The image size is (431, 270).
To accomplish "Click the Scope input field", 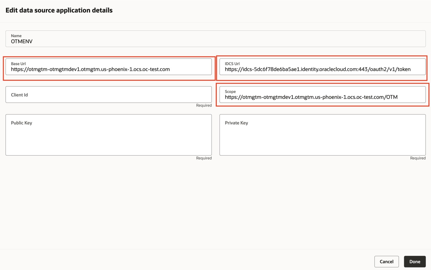I will click(322, 97).
